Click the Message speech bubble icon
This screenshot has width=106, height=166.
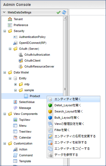coord(15,108)
